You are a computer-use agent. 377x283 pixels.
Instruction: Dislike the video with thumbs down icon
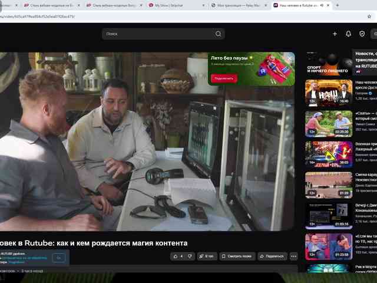tap(190, 256)
